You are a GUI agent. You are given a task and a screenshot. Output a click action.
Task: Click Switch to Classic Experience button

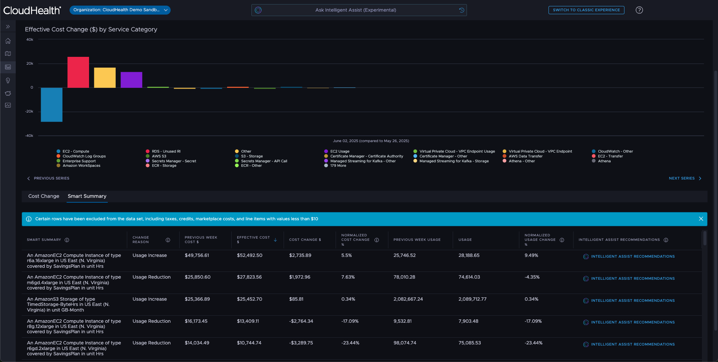click(586, 10)
